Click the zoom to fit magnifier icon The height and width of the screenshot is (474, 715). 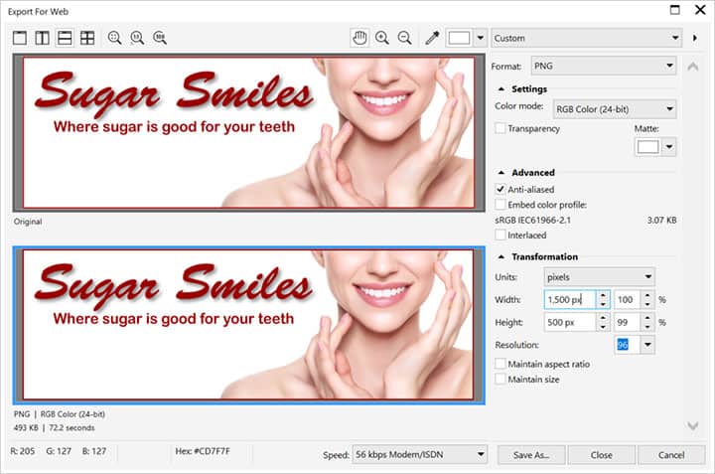114,38
